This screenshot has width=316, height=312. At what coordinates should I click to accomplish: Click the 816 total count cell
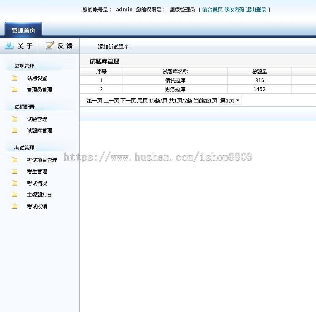(260, 80)
